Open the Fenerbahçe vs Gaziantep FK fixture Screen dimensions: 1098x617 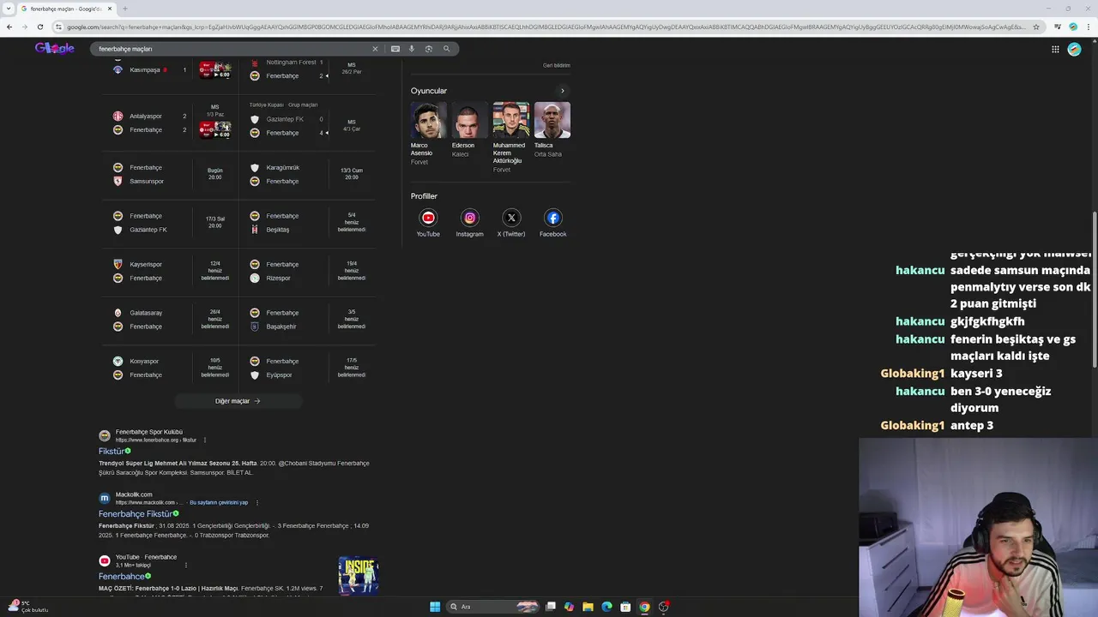pyautogui.click(x=171, y=223)
